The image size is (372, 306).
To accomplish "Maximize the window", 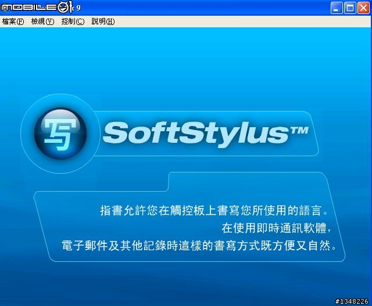I will [350, 8].
